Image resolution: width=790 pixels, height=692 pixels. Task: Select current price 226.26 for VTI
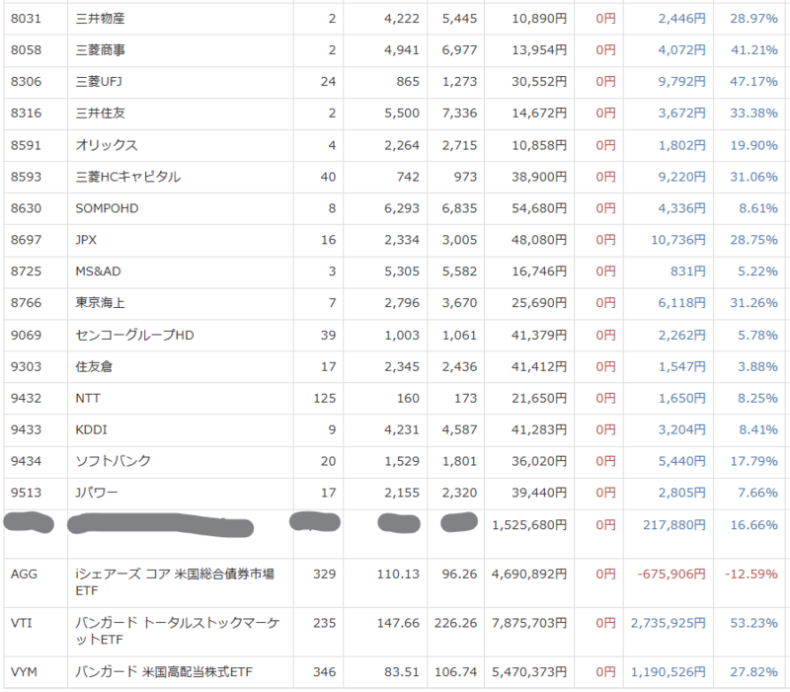455,623
